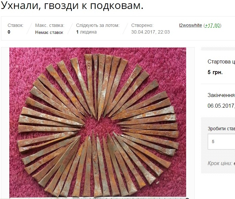235x199 pixels.
Task: Open seller profile l2woswhite
Action: (x=190, y=26)
